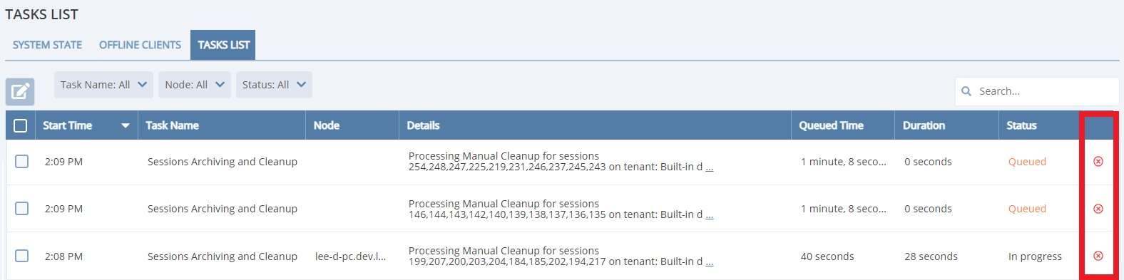
Task: Sort by the Duration column header
Action: (x=924, y=125)
